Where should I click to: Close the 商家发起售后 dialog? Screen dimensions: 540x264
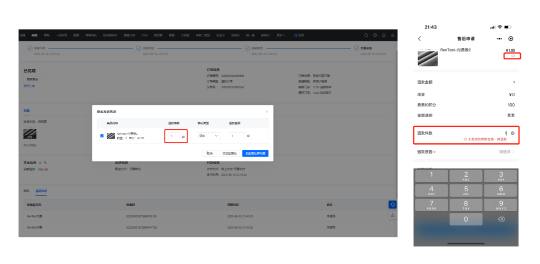(266, 112)
